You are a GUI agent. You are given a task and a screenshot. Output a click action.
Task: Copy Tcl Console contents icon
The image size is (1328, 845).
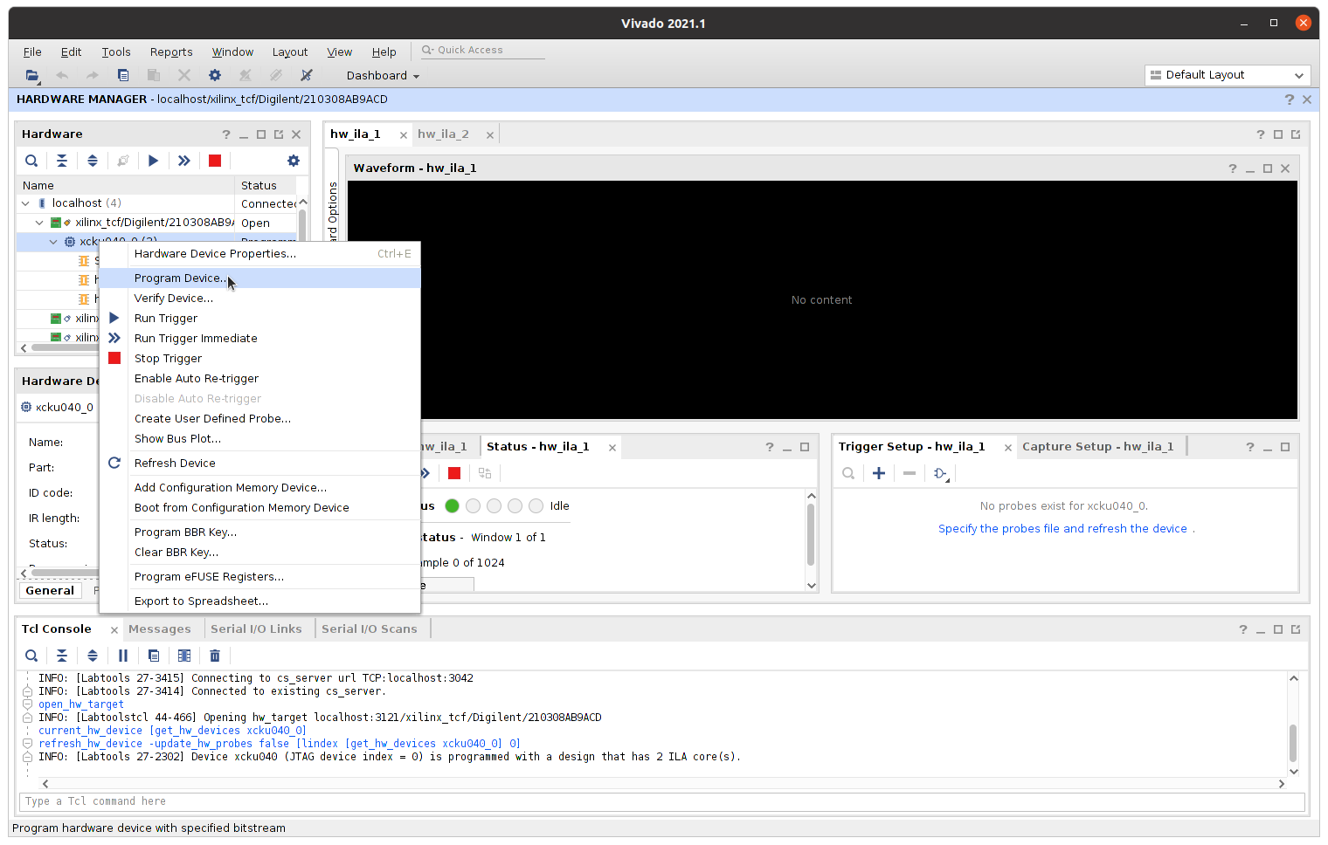pos(154,656)
